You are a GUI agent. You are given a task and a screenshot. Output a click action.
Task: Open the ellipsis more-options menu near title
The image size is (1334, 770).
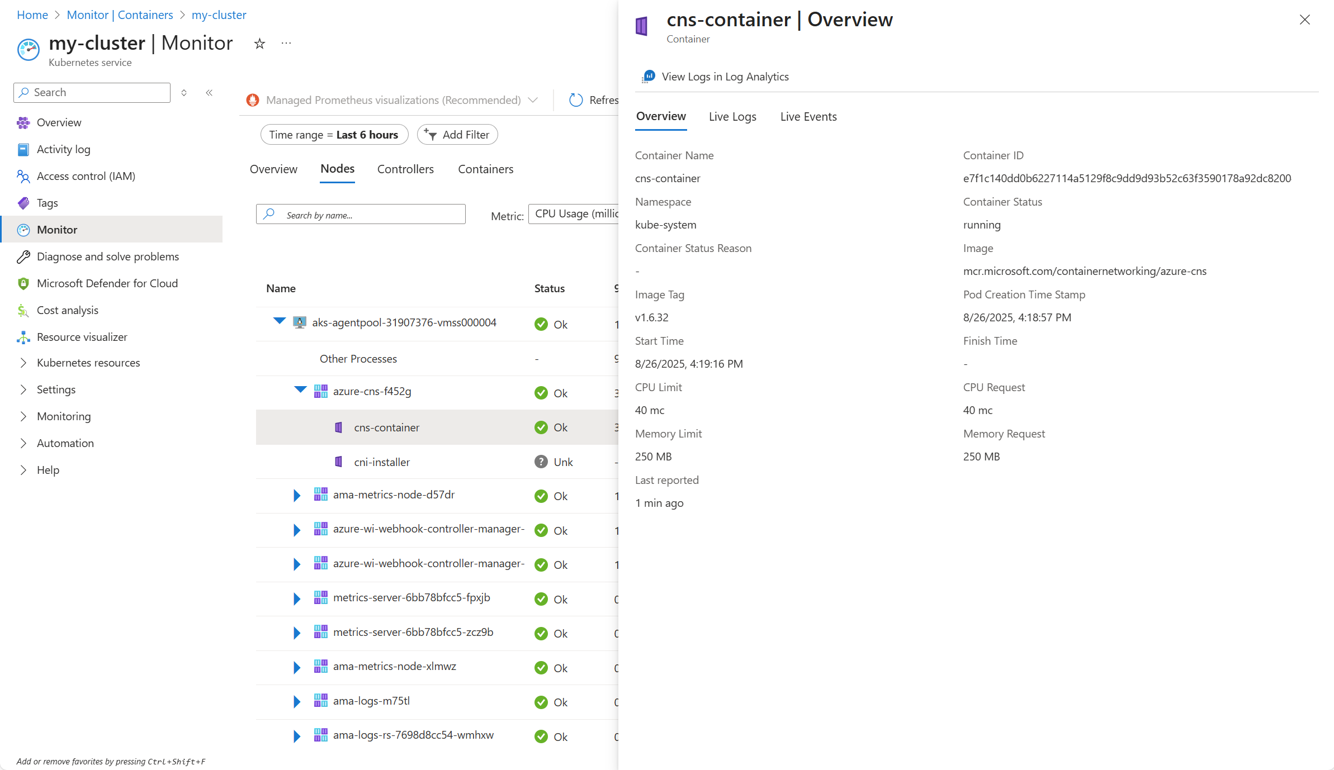click(286, 44)
